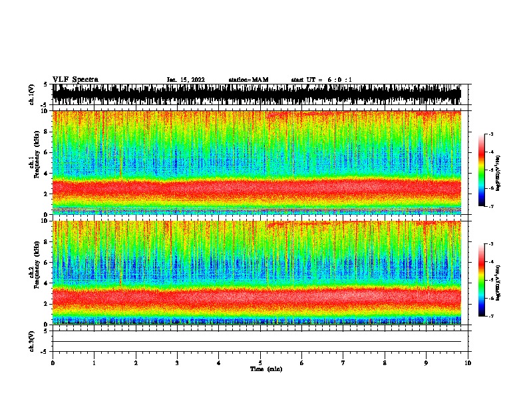This screenshot has height=407, width=527.
Task: Click the "ch.3(V)" axis label
Action: (x=32, y=341)
